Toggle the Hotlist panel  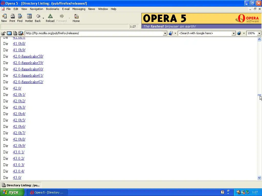click(29, 18)
